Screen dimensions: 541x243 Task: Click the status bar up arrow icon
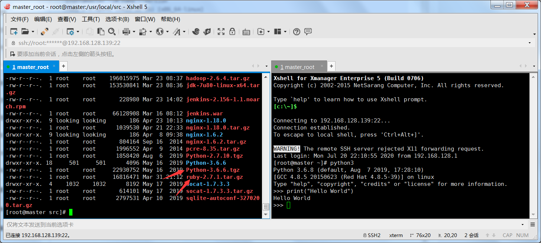[x=487, y=235]
